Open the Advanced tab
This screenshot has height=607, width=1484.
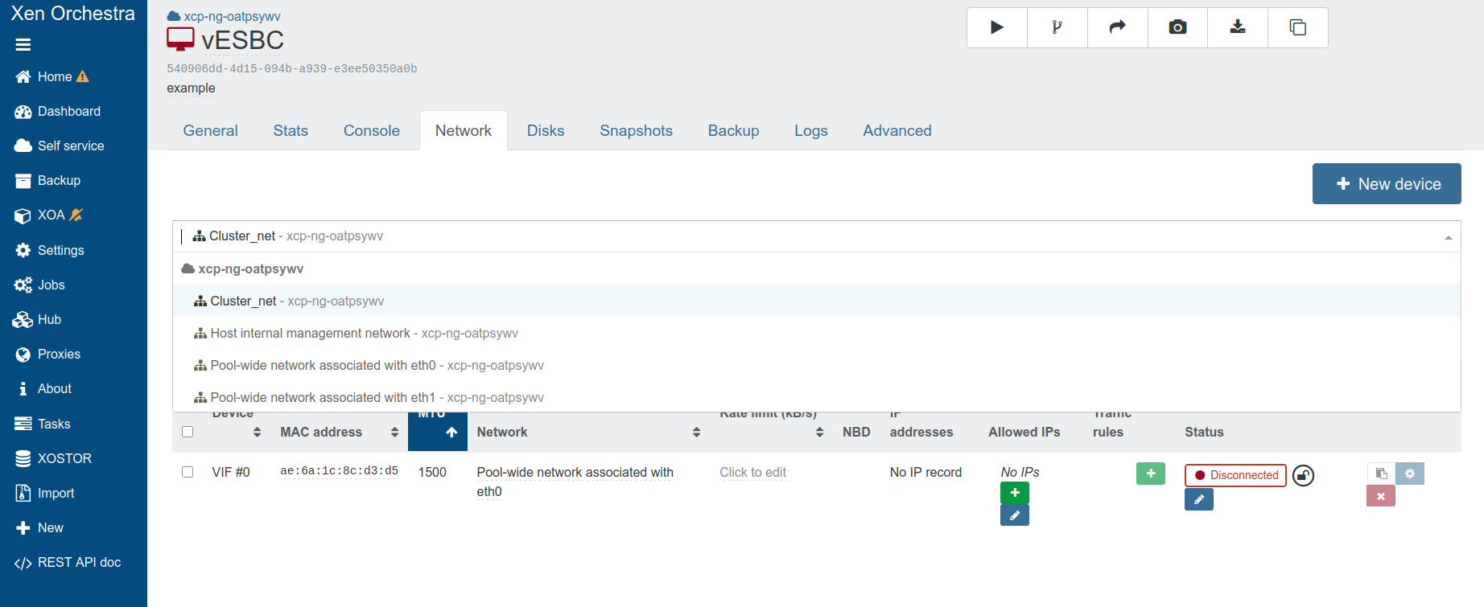tap(897, 130)
